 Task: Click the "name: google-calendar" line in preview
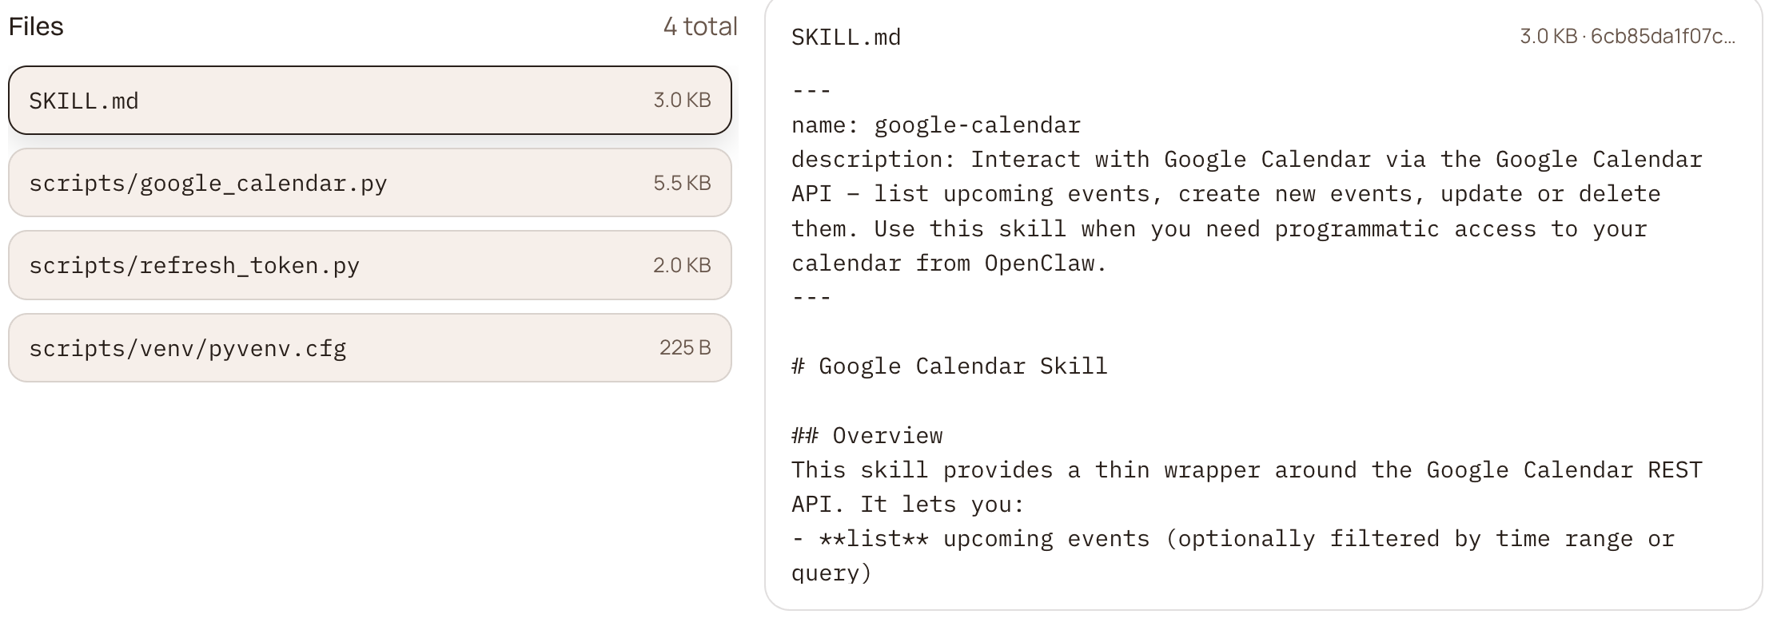[x=936, y=125]
